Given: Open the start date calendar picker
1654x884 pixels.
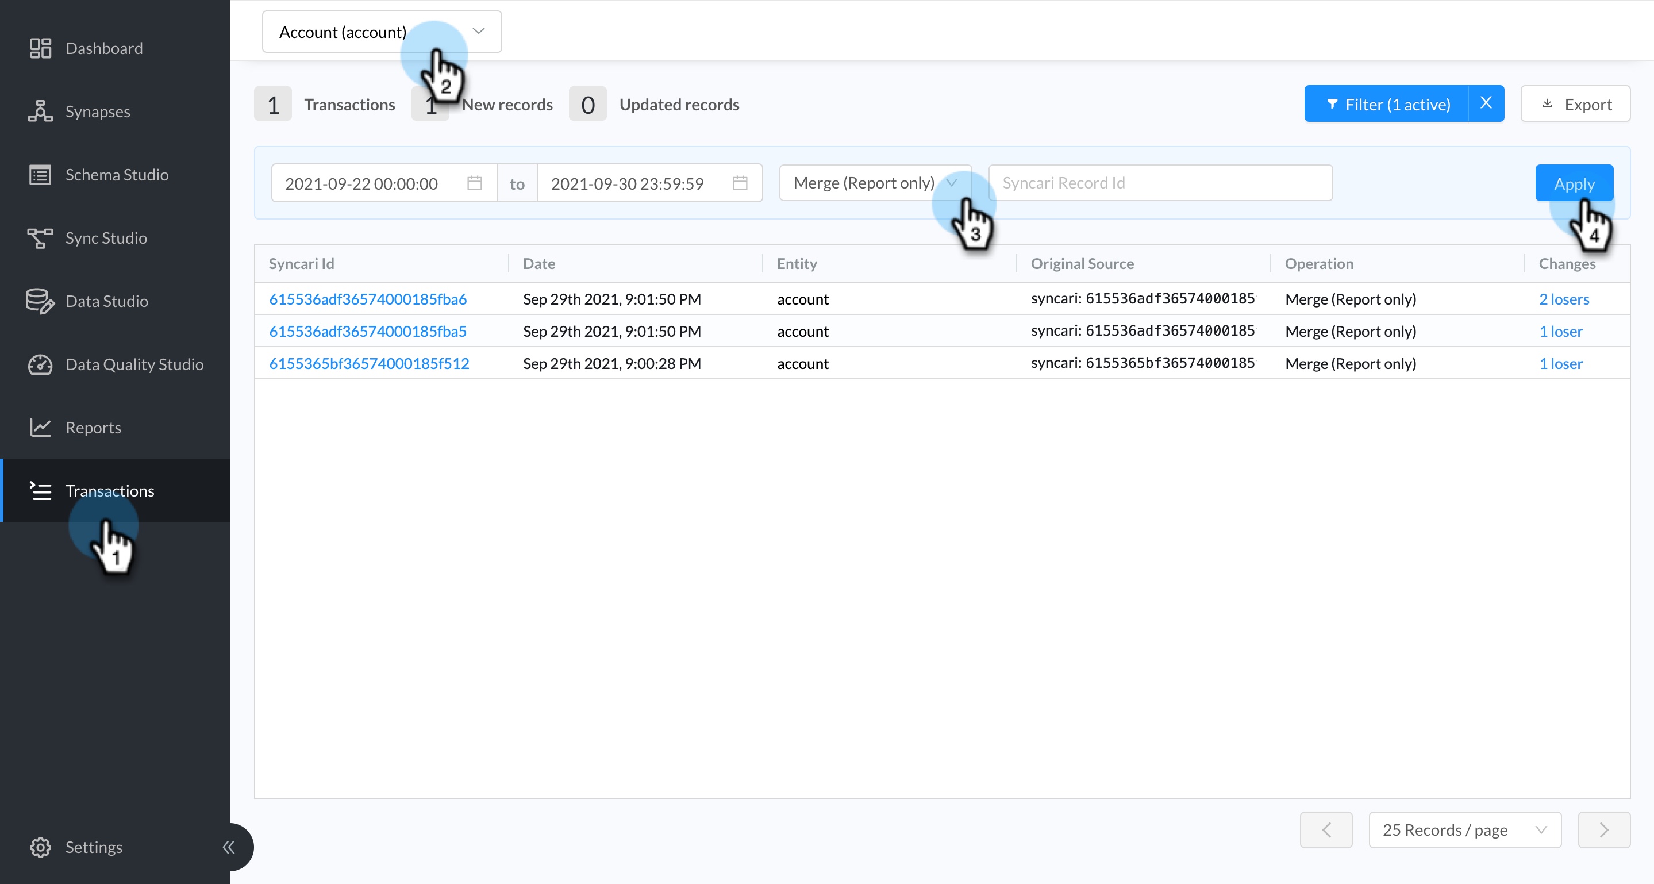Looking at the screenshot, I should [474, 183].
